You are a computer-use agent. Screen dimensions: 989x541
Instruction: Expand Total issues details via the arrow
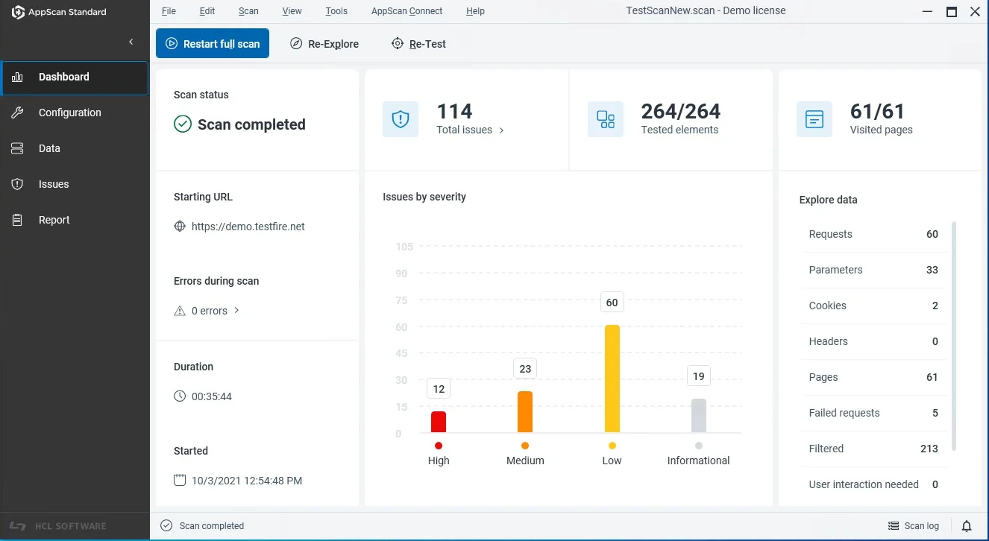tap(500, 130)
